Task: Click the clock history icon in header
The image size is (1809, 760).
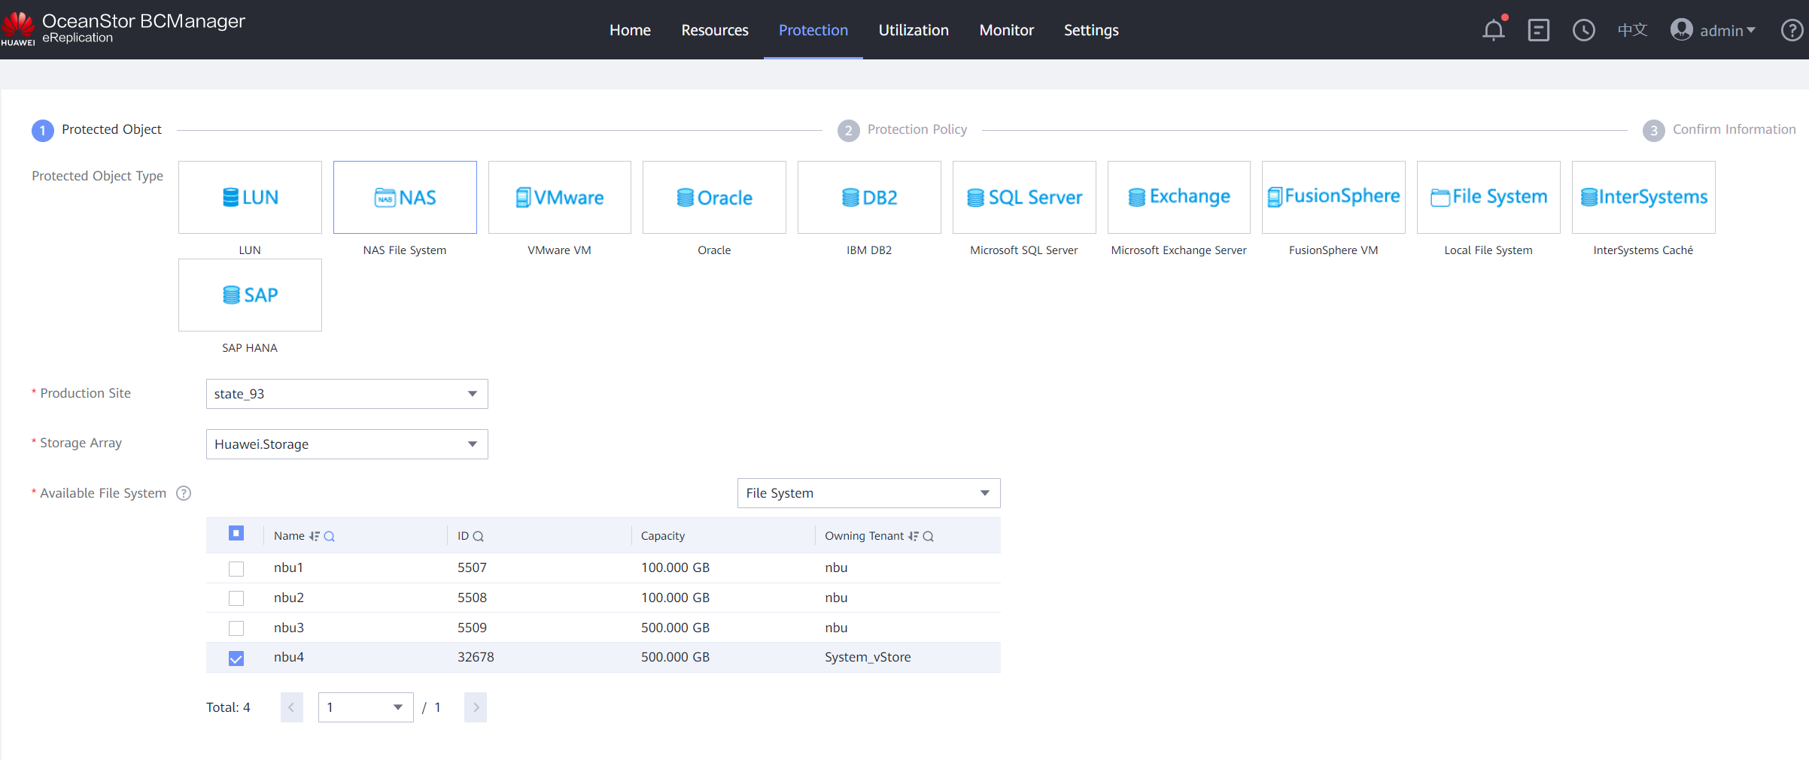Action: (x=1583, y=30)
